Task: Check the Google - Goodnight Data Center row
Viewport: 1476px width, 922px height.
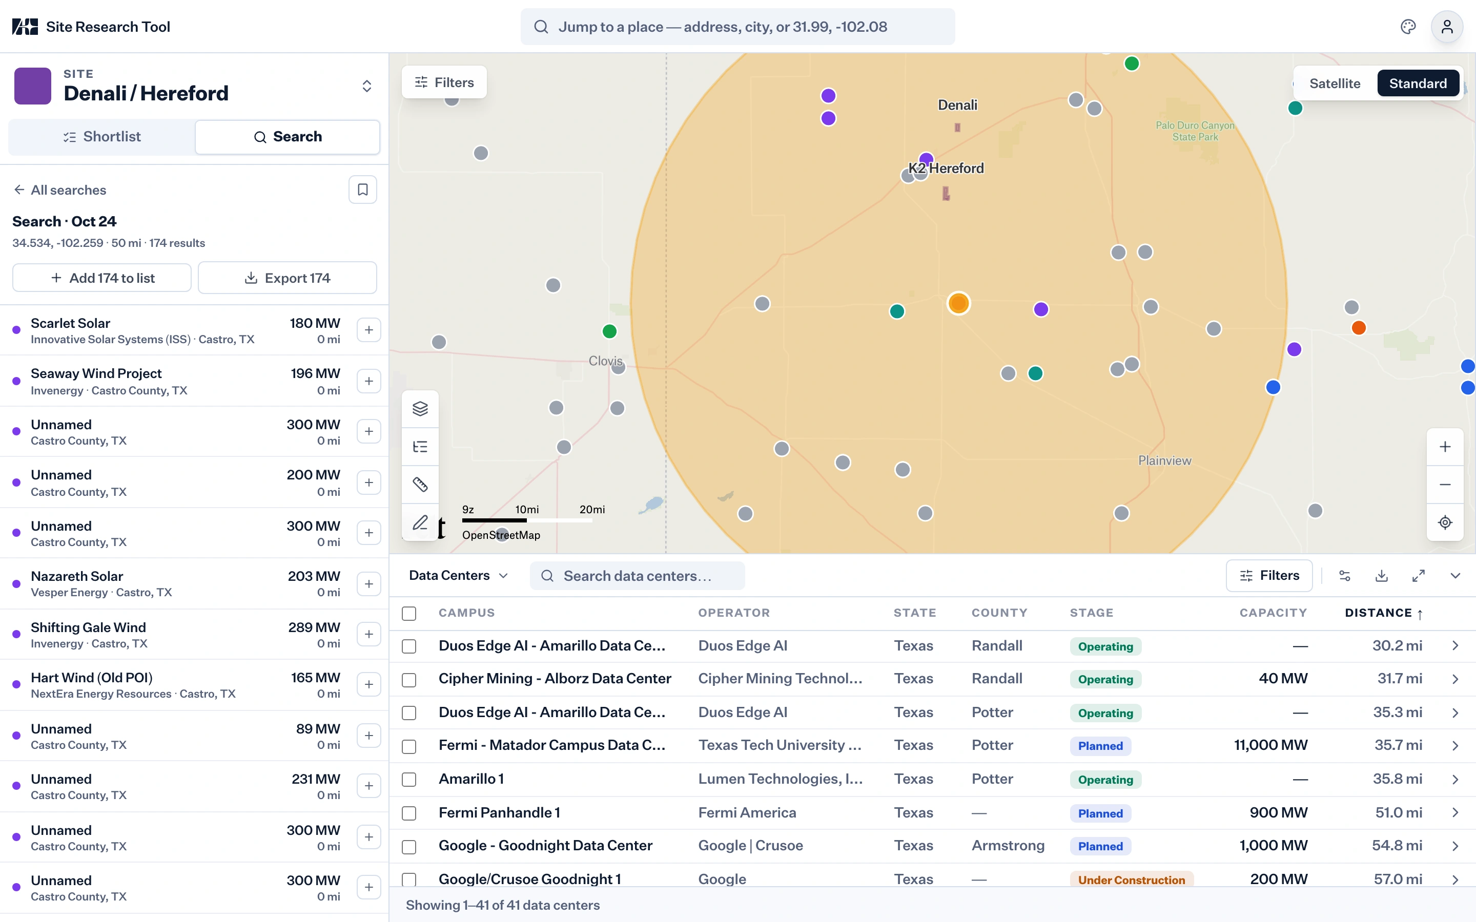Action: tap(408, 846)
